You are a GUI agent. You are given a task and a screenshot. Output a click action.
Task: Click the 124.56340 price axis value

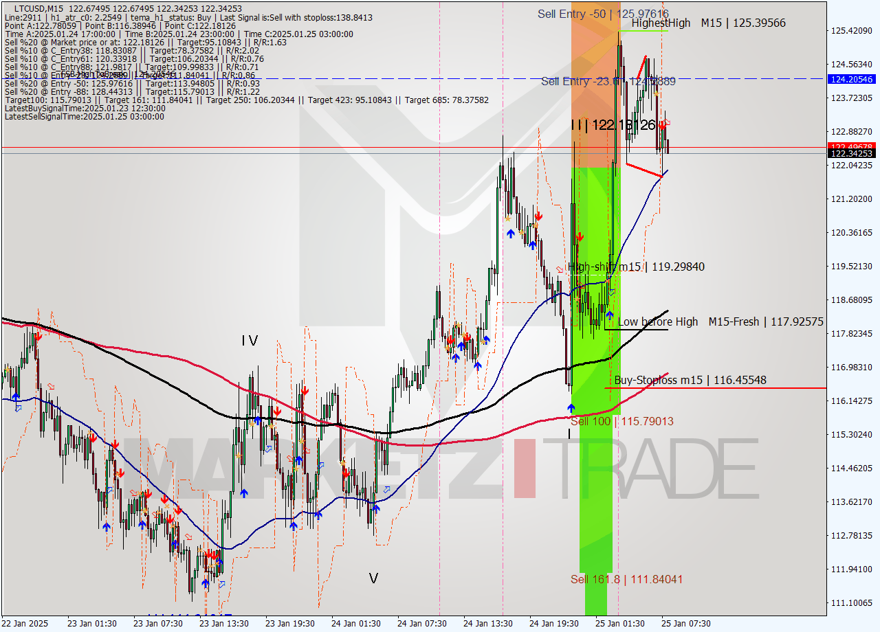coord(852,65)
